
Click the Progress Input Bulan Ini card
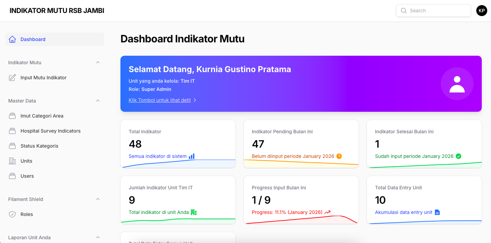301,200
